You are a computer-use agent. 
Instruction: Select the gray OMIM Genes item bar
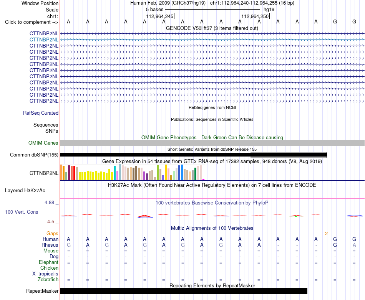pos(212,143)
